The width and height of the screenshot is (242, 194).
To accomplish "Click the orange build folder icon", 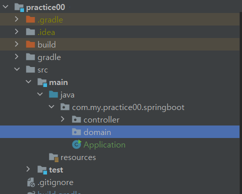I will click(x=30, y=44).
